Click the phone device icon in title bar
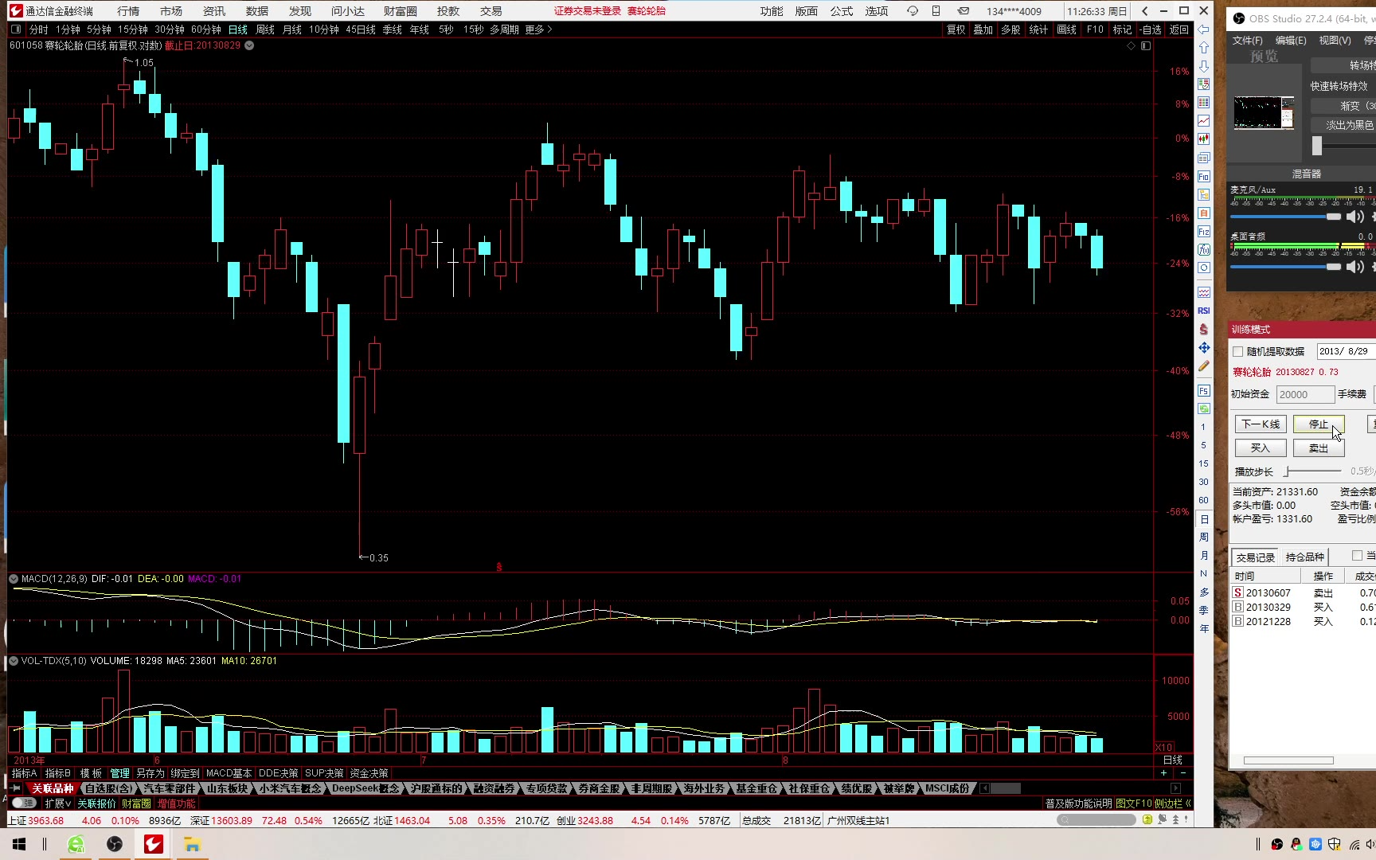Image resolution: width=1376 pixels, height=860 pixels. pos(936,11)
